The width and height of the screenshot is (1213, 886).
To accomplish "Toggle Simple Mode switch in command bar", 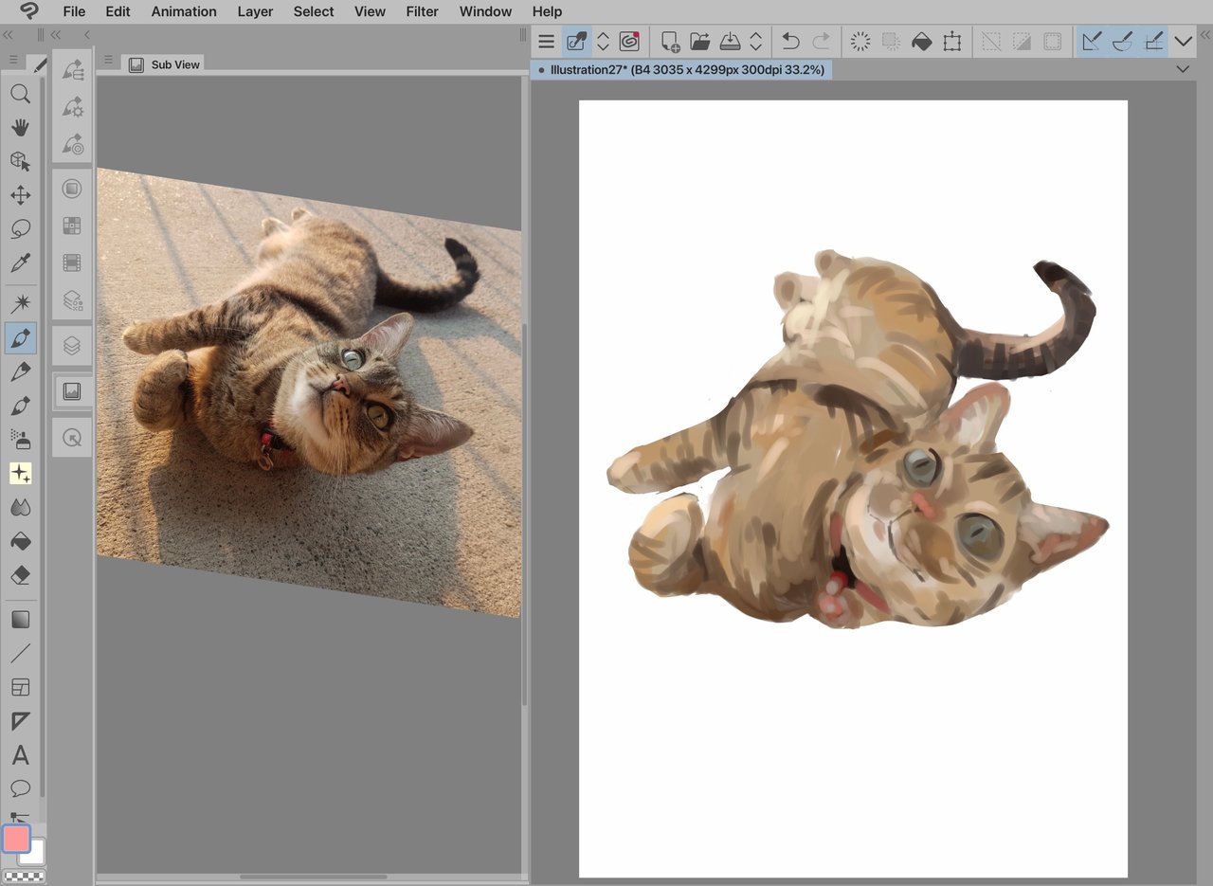I will point(576,42).
